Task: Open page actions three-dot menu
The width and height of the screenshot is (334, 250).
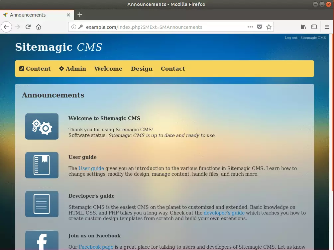Action: click(x=250, y=27)
